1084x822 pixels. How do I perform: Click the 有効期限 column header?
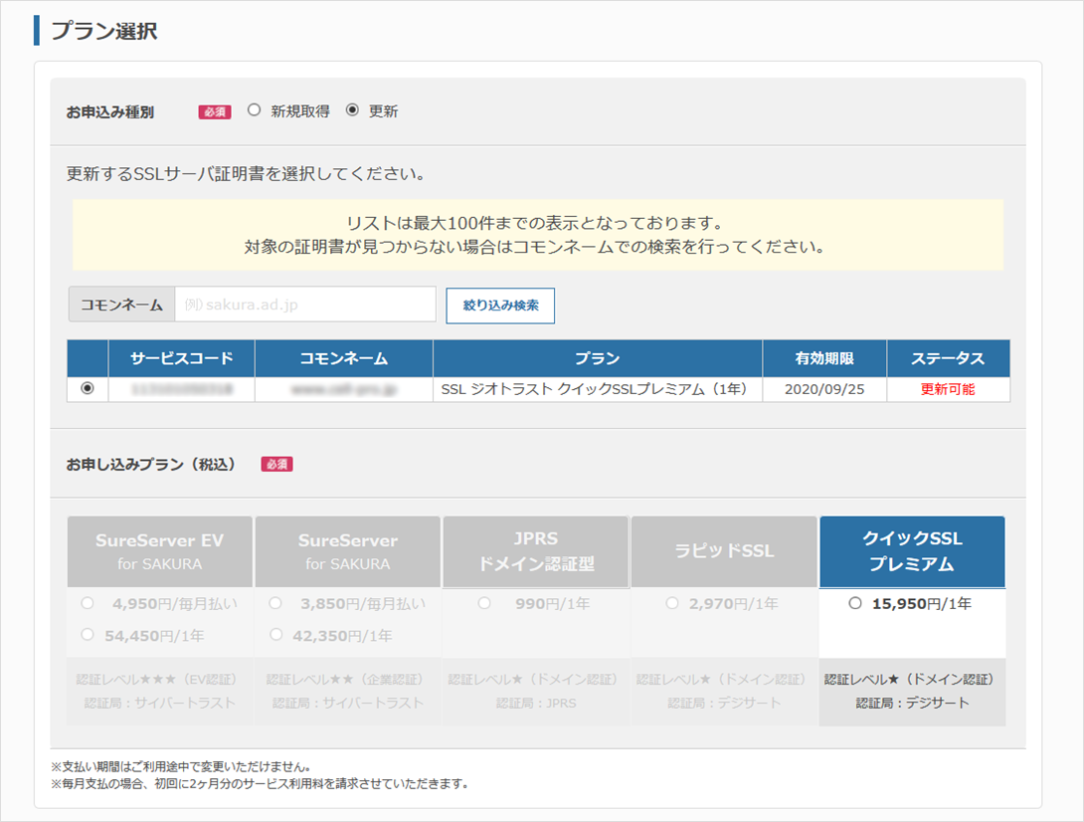[x=823, y=358]
